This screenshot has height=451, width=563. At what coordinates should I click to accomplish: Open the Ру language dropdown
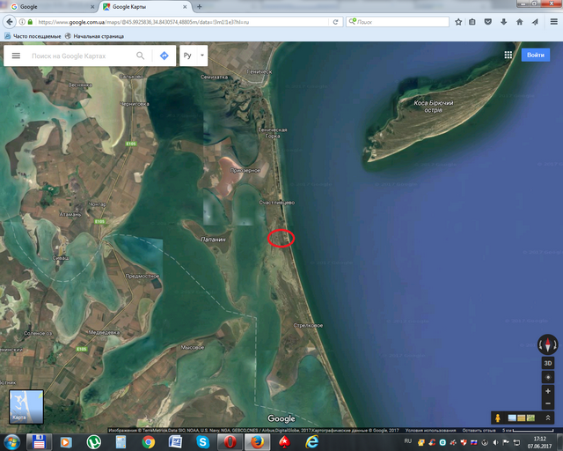pyautogui.click(x=193, y=55)
